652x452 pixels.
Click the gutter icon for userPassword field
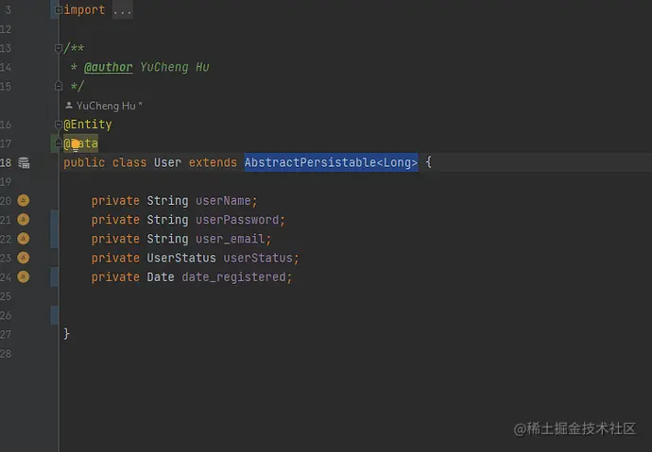point(24,220)
